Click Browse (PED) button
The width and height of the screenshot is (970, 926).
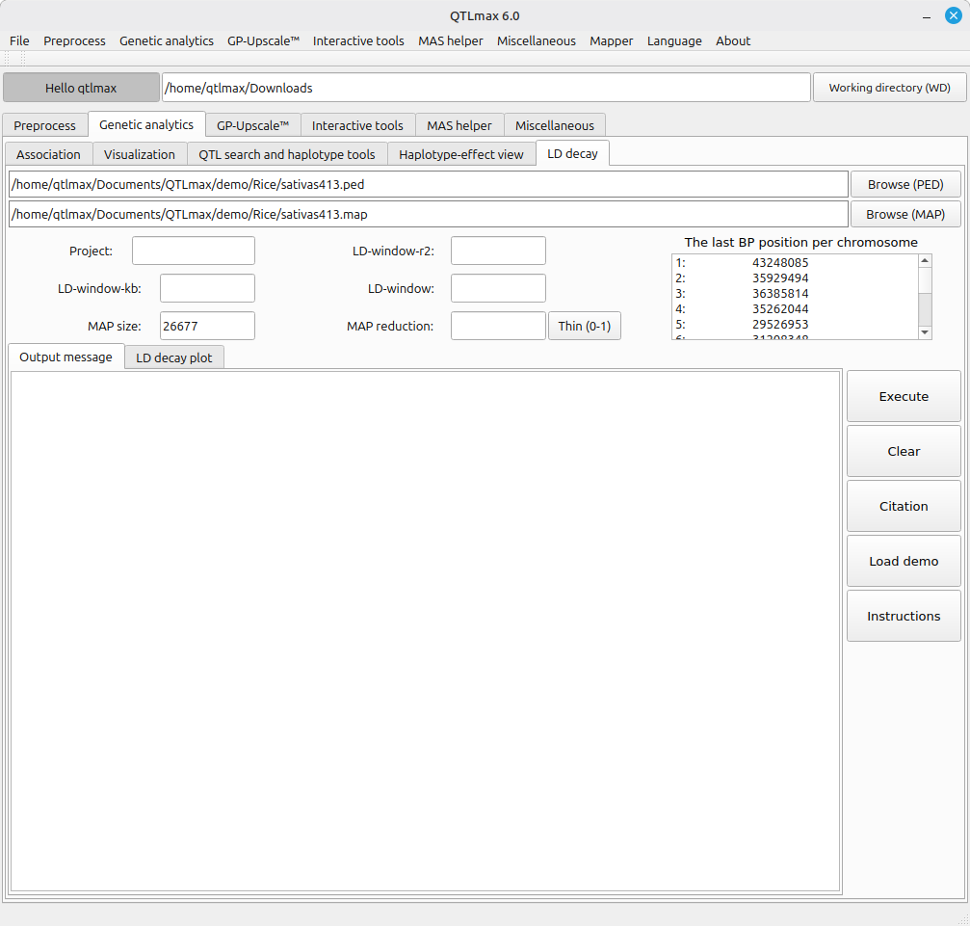(904, 184)
